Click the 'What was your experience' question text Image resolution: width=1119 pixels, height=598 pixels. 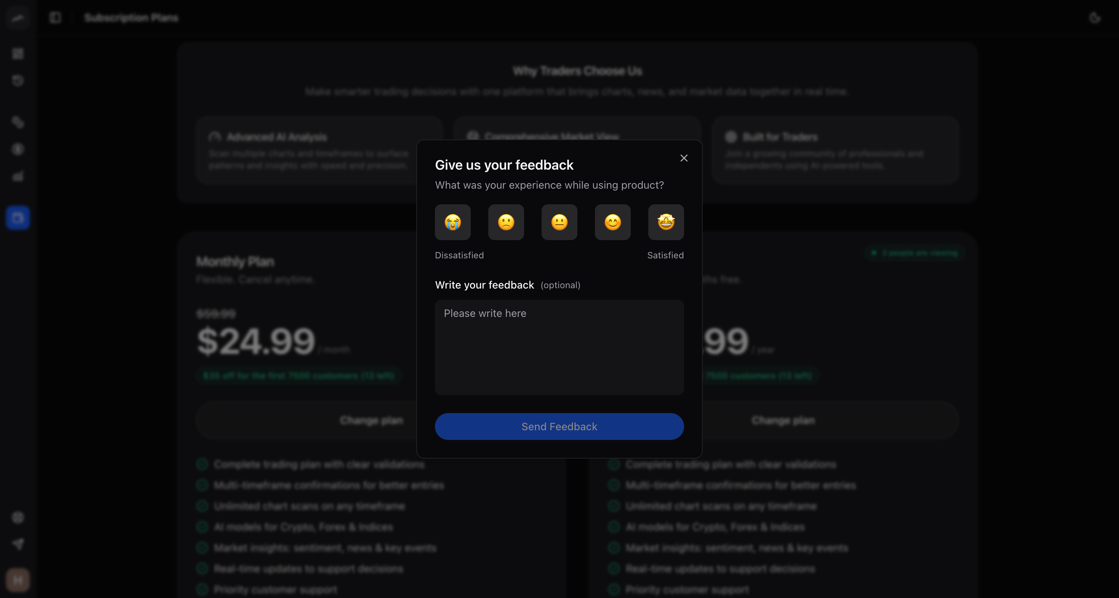point(549,185)
